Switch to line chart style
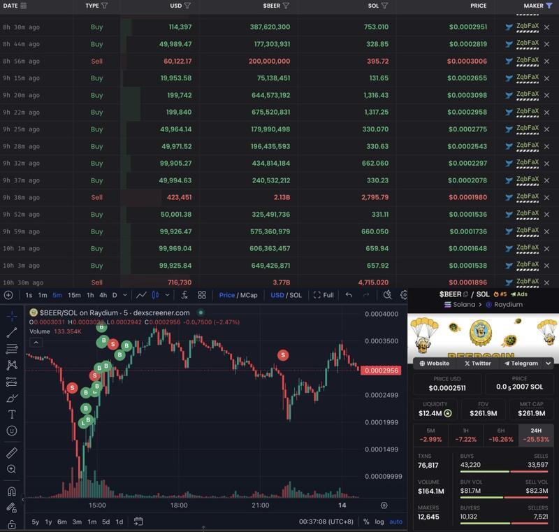Image resolution: width=559 pixels, height=532 pixels. click(141, 295)
